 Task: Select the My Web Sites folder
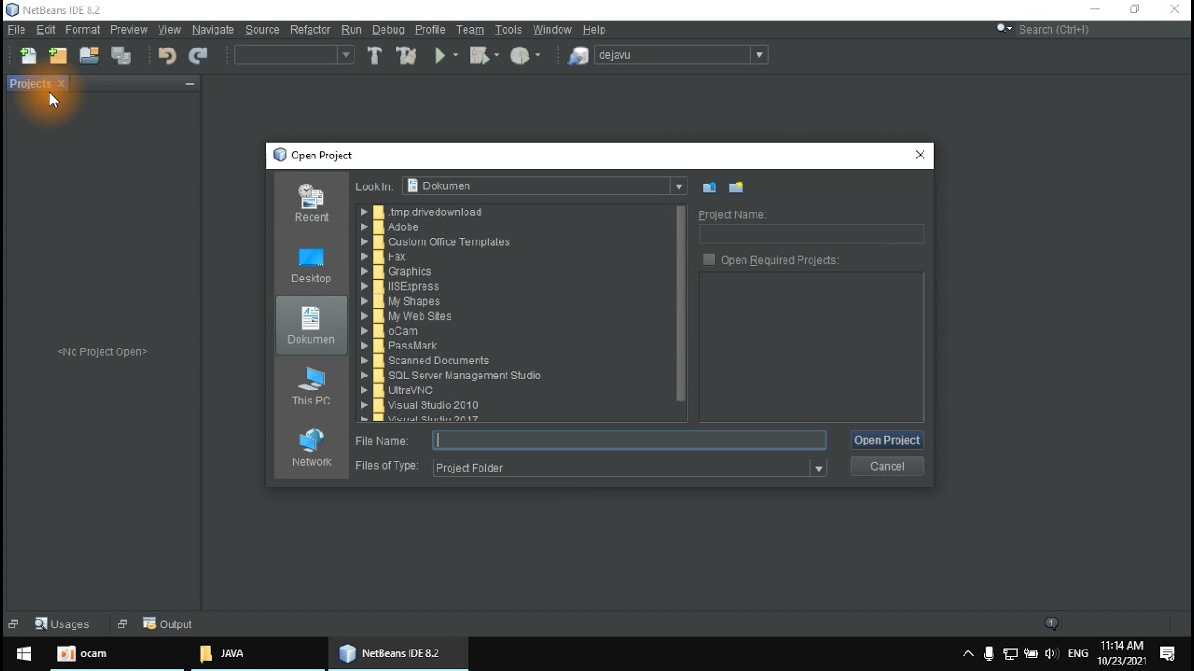[x=419, y=316]
